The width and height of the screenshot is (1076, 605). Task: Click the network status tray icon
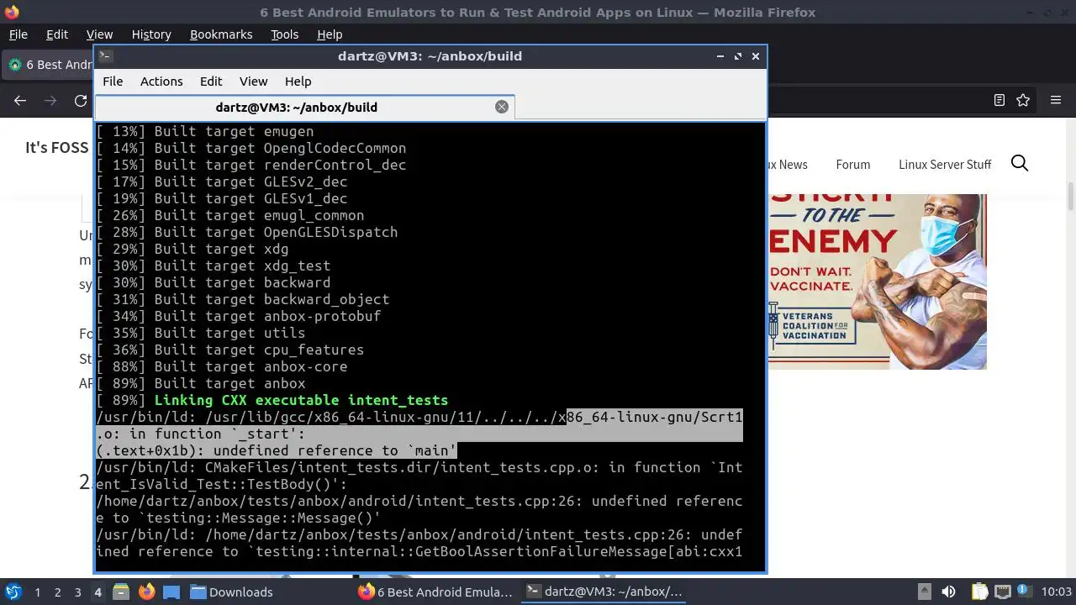click(1003, 592)
